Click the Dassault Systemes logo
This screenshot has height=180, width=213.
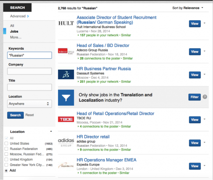[66, 74]
